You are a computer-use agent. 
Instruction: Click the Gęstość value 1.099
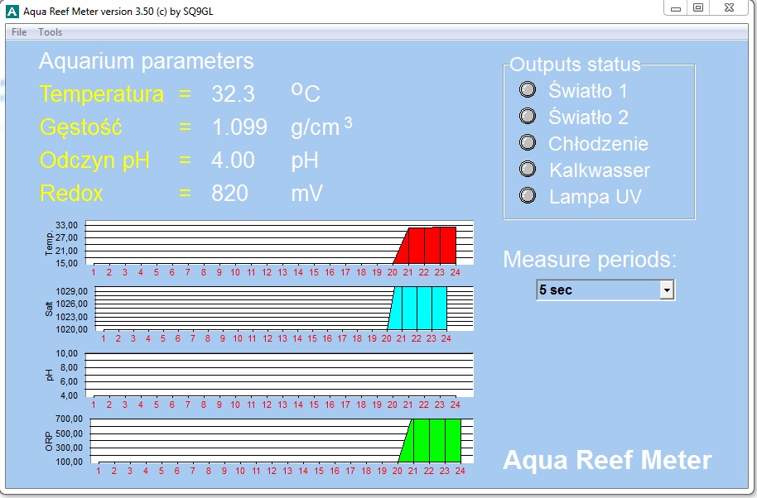[239, 127]
